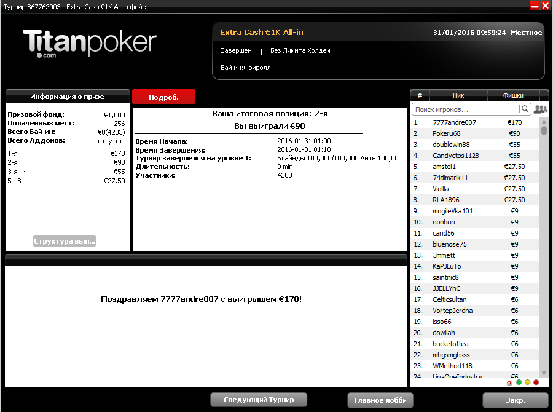Open the Подроб. tab
Image resolution: width=553 pixels, height=412 pixels.
(163, 97)
